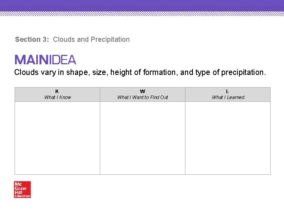Select the "What I Want to Find Out" subheading

(142, 97)
